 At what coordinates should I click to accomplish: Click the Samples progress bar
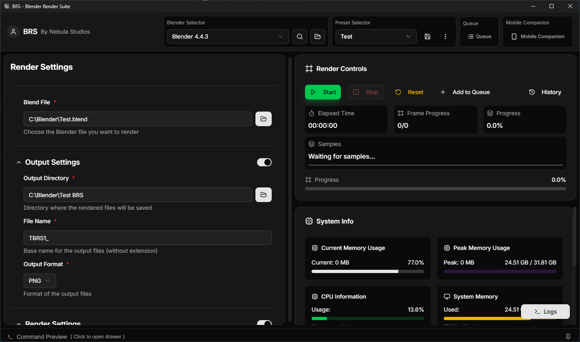point(436,165)
